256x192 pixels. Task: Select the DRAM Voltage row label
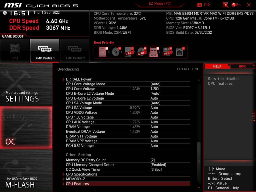78,126
